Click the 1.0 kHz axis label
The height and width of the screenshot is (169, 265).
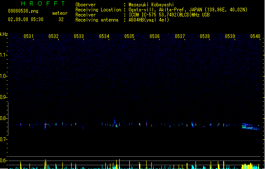[3, 76]
